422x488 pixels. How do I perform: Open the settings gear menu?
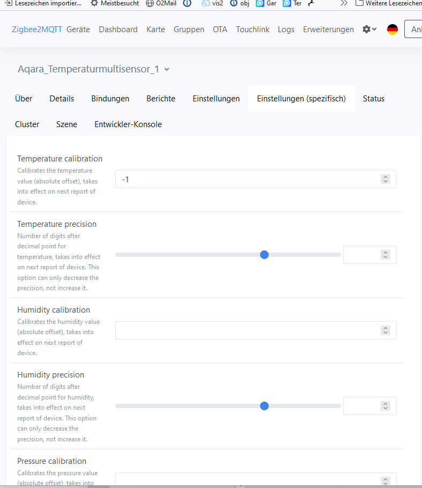click(369, 29)
